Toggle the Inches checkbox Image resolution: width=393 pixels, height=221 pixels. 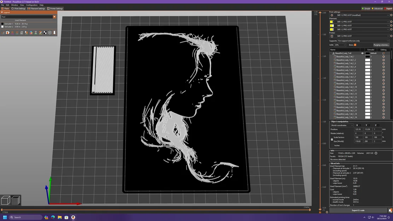point(333,146)
